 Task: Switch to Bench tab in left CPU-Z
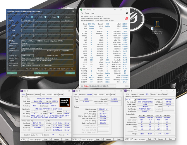point(56,94)
